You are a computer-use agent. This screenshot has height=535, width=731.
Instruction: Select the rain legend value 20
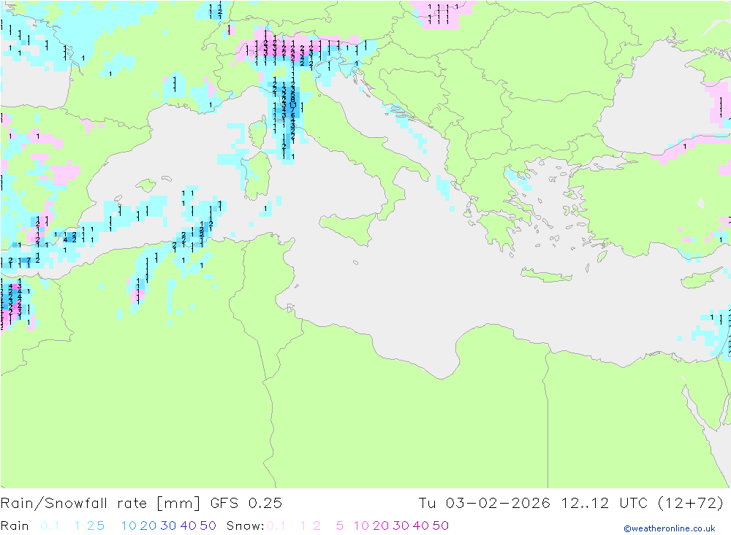[148, 526]
